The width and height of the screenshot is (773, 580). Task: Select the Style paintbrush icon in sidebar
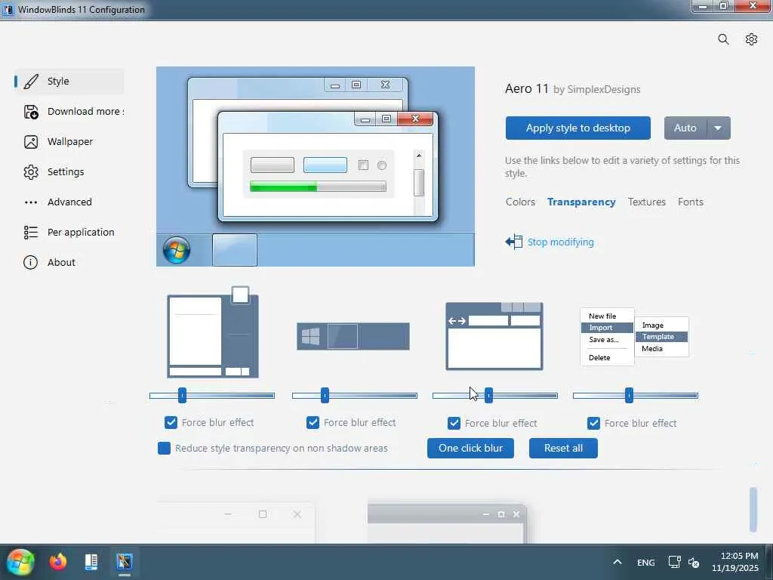pos(31,82)
